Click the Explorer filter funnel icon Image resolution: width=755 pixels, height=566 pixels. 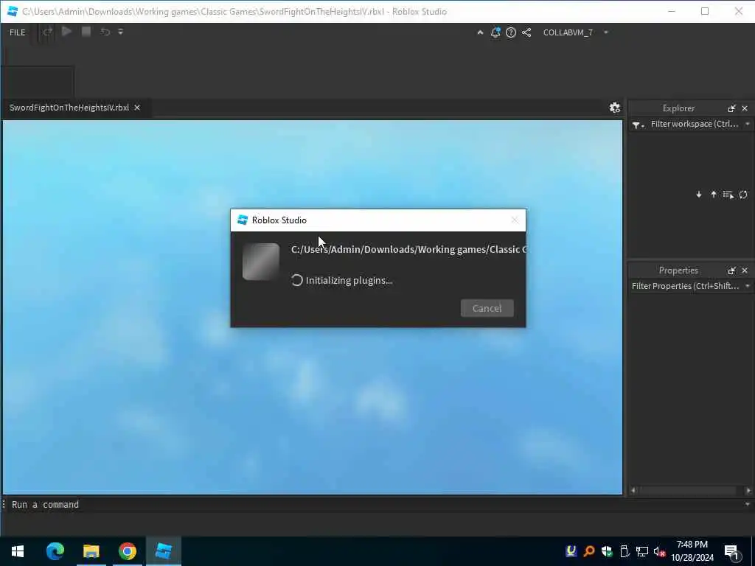point(638,125)
